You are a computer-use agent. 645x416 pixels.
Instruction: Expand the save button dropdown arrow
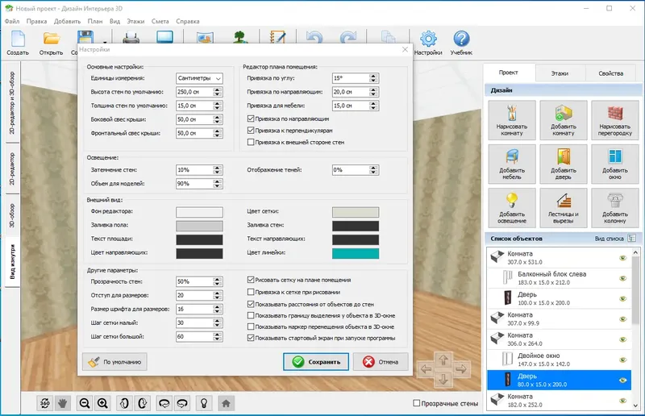(x=105, y=42)
